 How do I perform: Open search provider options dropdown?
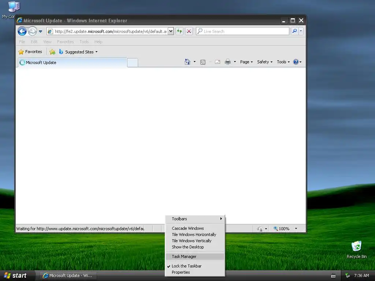tap(301, 31)
